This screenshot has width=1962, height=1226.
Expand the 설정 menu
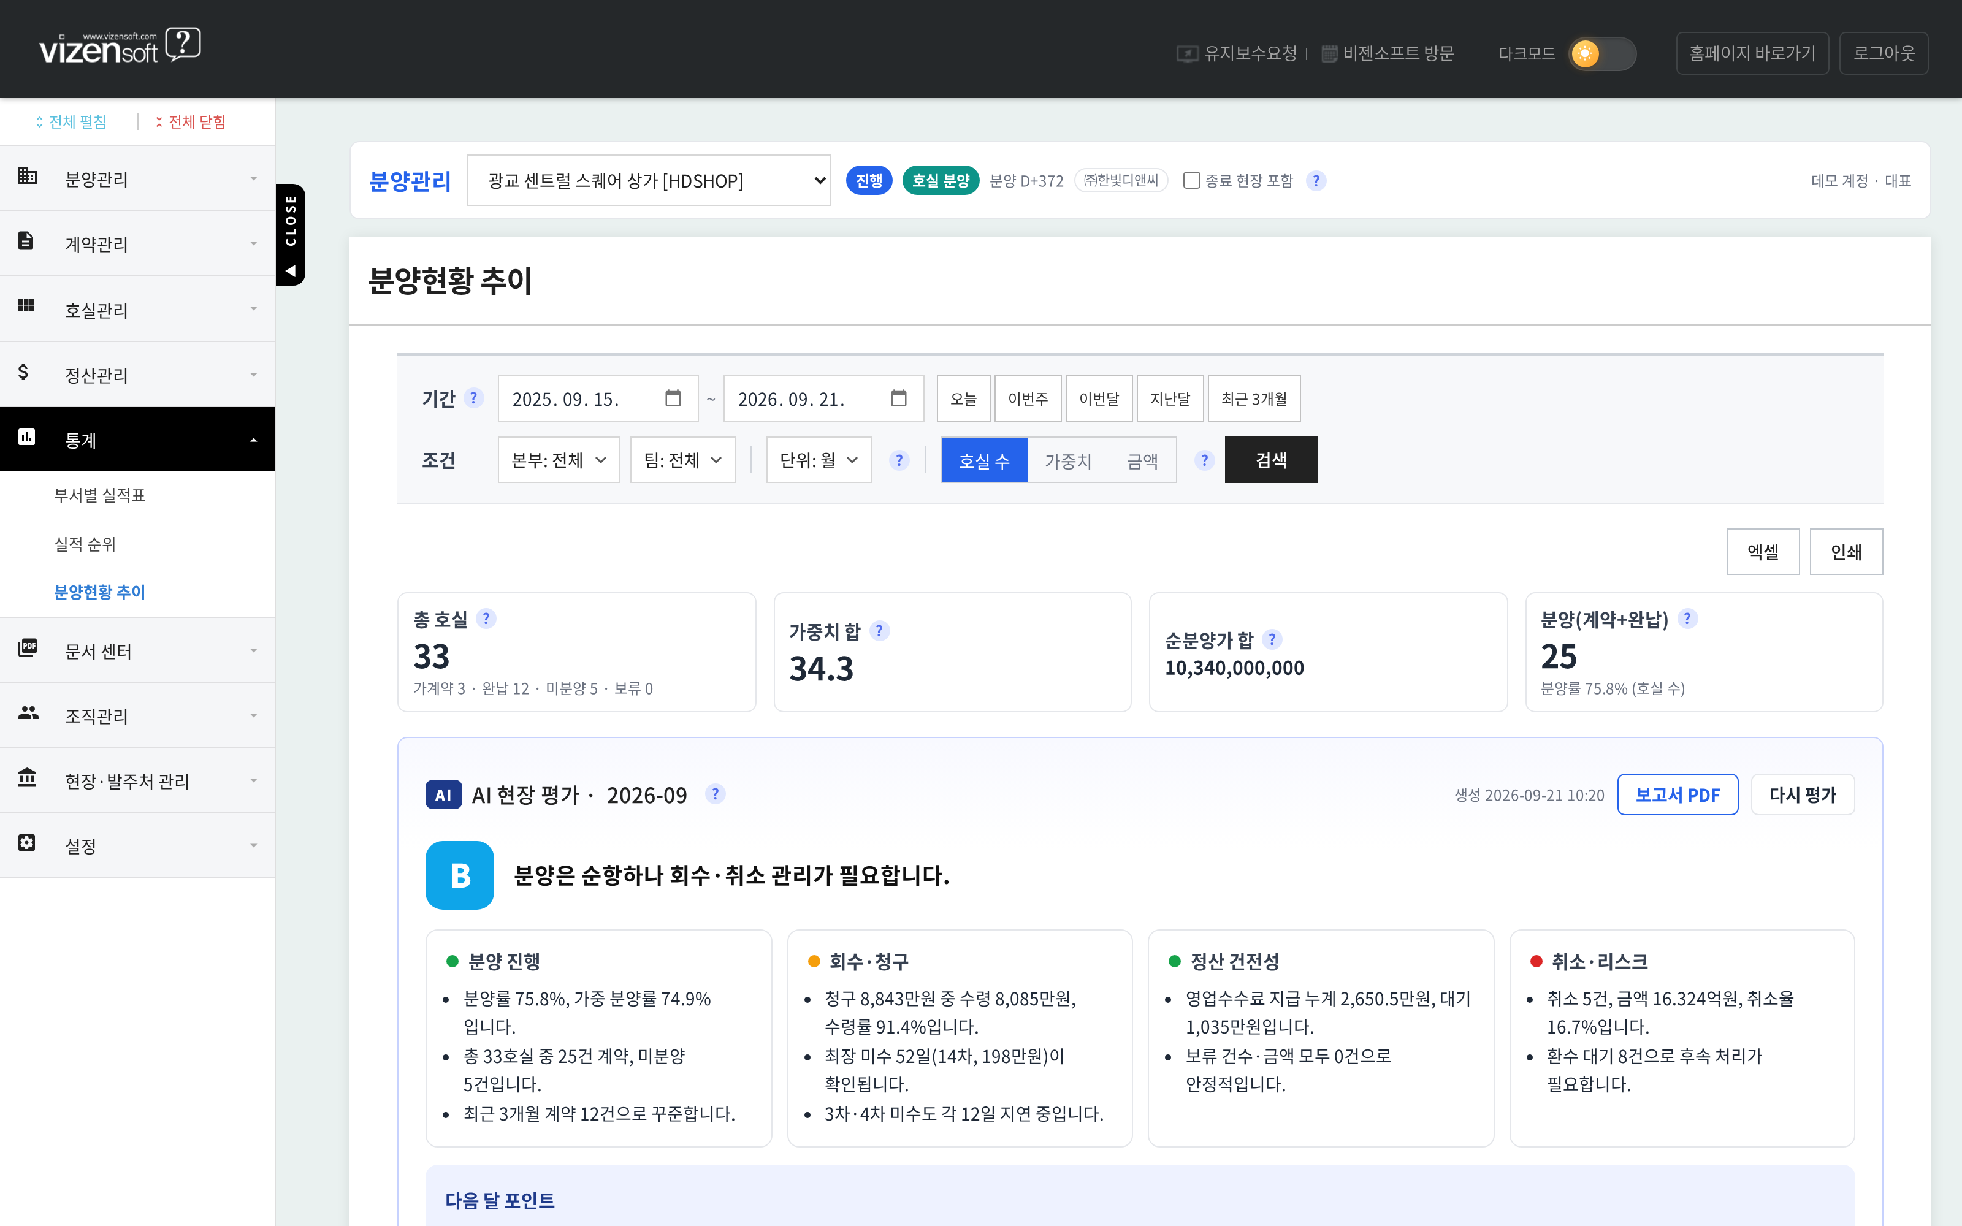(137, 845)
